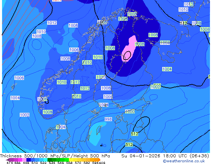The image size is (212, 164).
Task: Click the black closed contour inside pink area
Action: [x=127, y=56]
